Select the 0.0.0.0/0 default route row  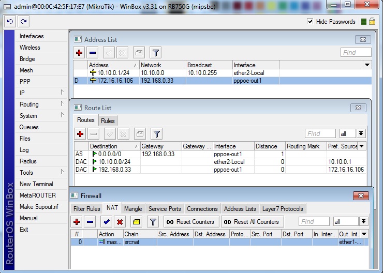tap(220, 154)
